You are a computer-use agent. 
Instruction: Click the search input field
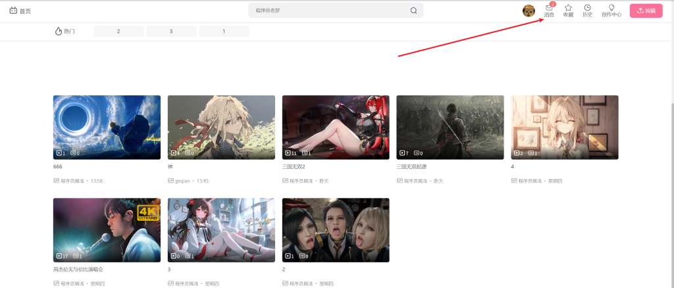point(329,11)
